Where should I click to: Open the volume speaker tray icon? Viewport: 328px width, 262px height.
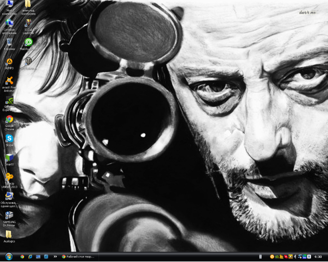[x=295, y=257]
